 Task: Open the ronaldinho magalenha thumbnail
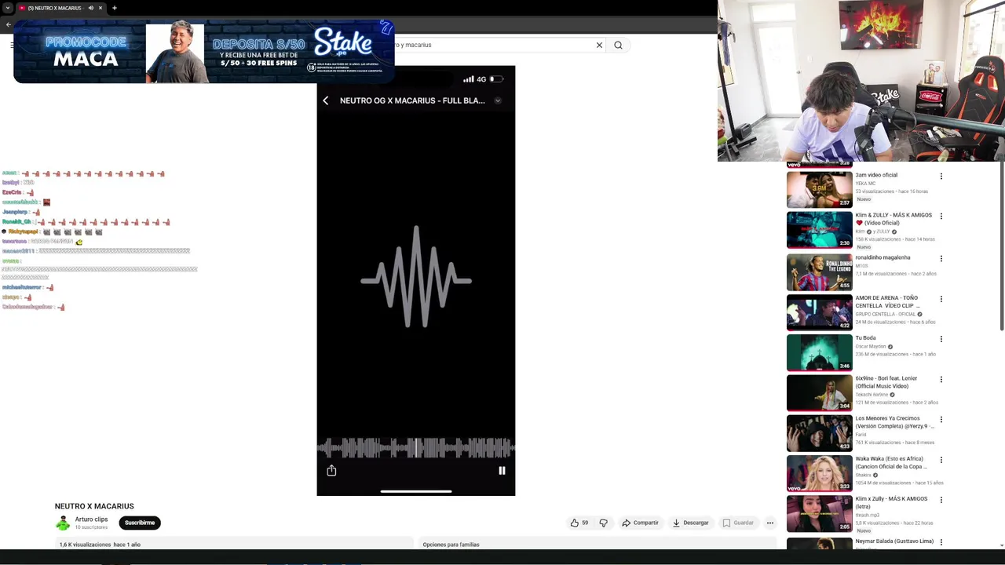point(819,272)
